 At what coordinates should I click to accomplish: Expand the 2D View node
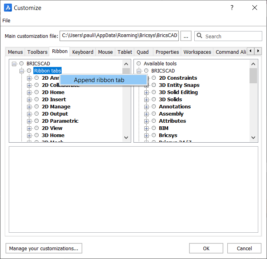[x=29, y=128]
